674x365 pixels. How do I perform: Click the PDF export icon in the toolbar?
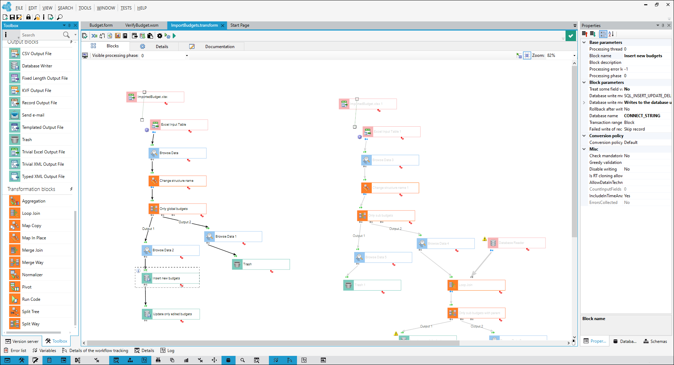coord(134,35)
